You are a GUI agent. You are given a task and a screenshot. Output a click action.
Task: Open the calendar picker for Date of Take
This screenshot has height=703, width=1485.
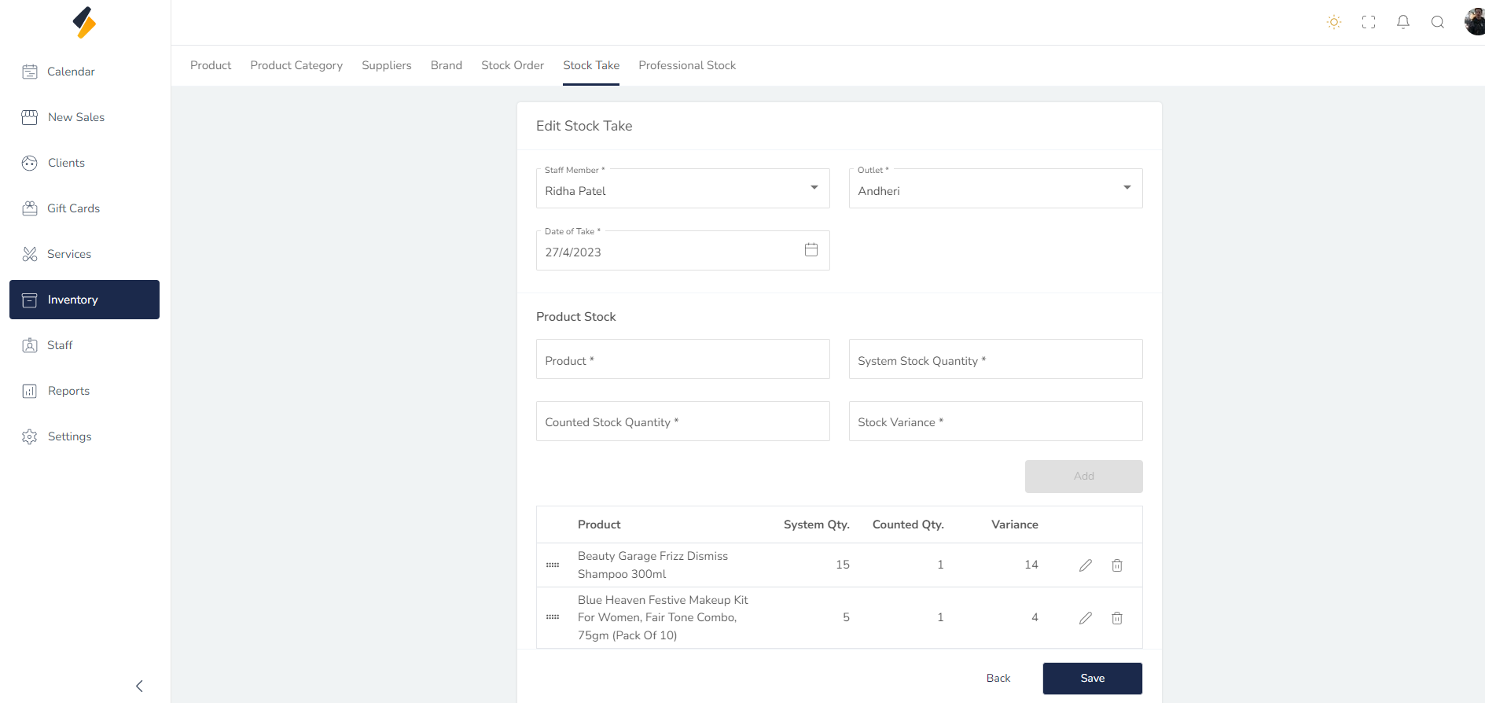pos(811,250)
